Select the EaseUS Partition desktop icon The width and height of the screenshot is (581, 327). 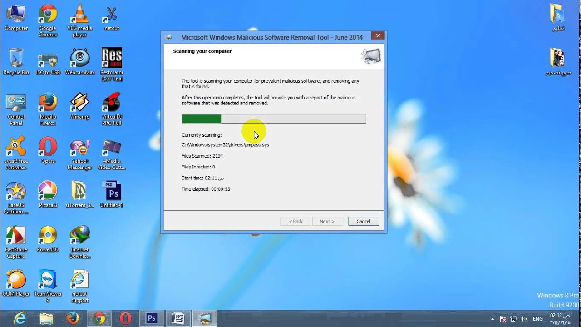click(x=16, y=198)
